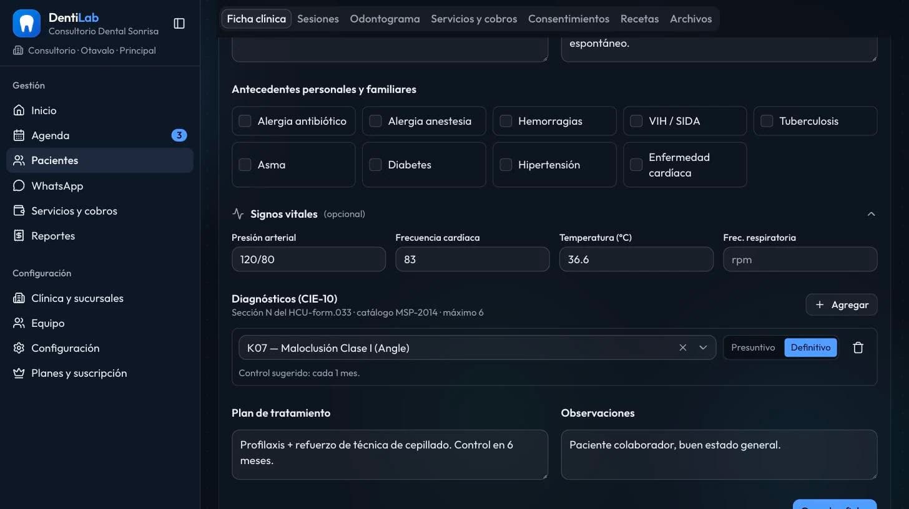Click the Configuración gear icon
Image resolution: width=909 pixels, height=509 pixels.
(x=19, y=348)
